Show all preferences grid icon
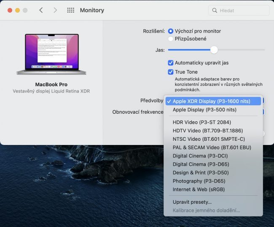This screenshot has width=274, height=227. click(70, 10)
